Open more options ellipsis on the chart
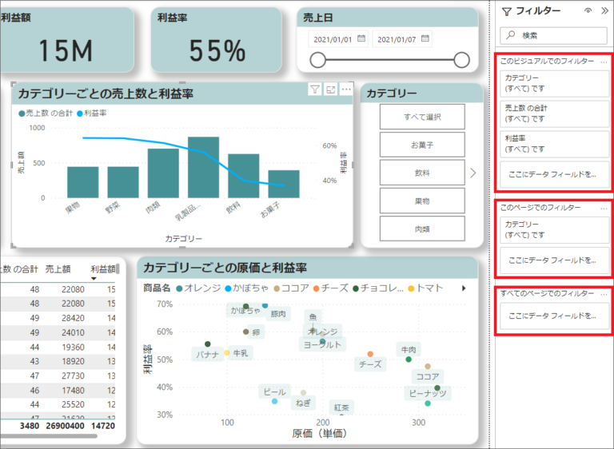 (x=346, y=89)
